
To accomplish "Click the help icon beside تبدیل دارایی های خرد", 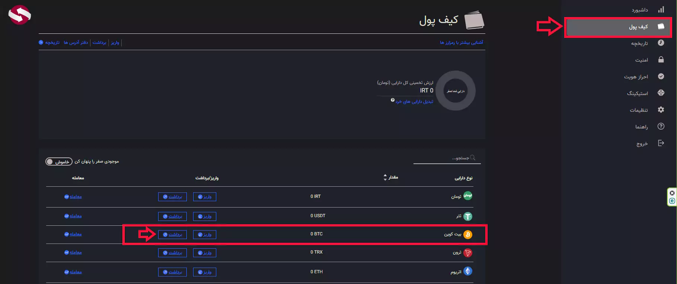I will pos(393,100).
